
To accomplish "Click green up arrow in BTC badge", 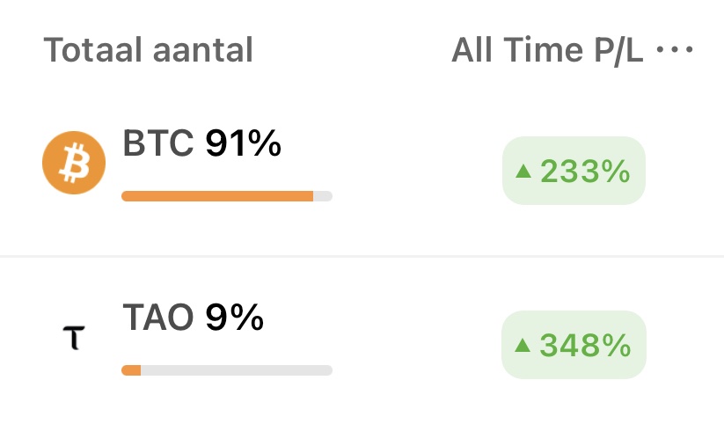I will pyautogui.click(x=523, y=171).
